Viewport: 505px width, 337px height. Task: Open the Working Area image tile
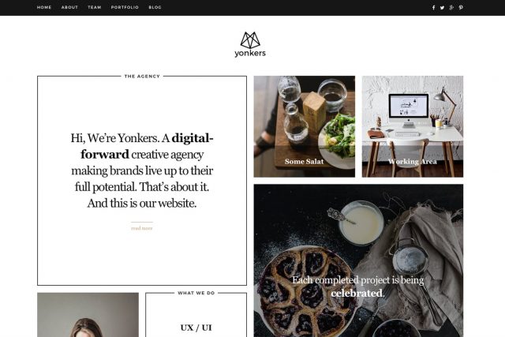(x=413, y=126)
